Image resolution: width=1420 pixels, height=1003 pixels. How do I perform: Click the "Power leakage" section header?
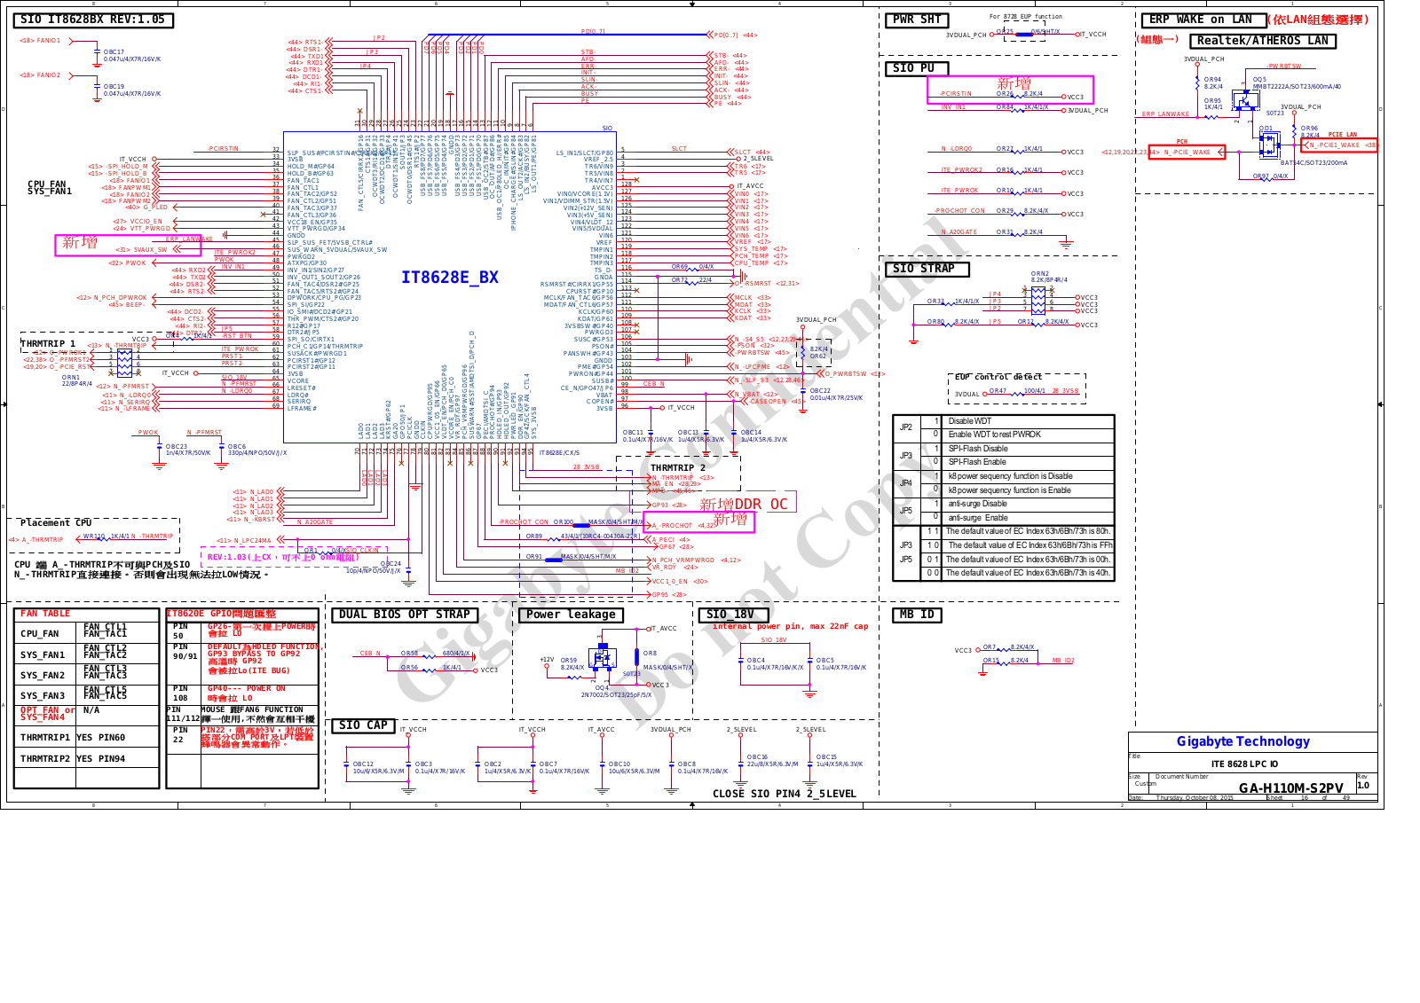[571, 615]
